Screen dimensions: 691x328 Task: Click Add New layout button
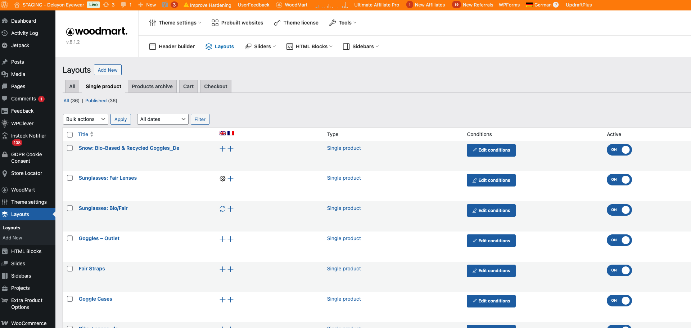pos(108,70)
